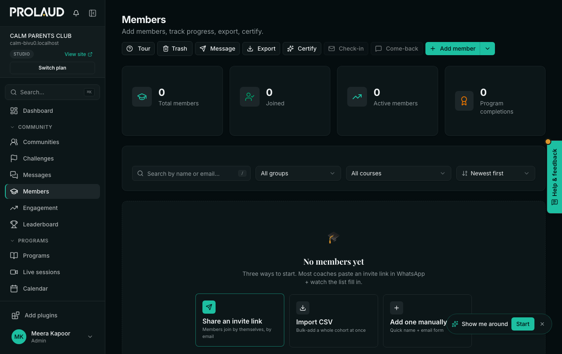View the Leaderboard
The image size is (562, 354).
click(52, 224)
